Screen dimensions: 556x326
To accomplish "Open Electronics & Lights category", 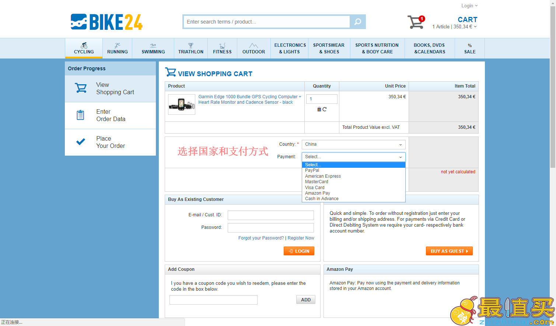I will (x=290, y=48).
